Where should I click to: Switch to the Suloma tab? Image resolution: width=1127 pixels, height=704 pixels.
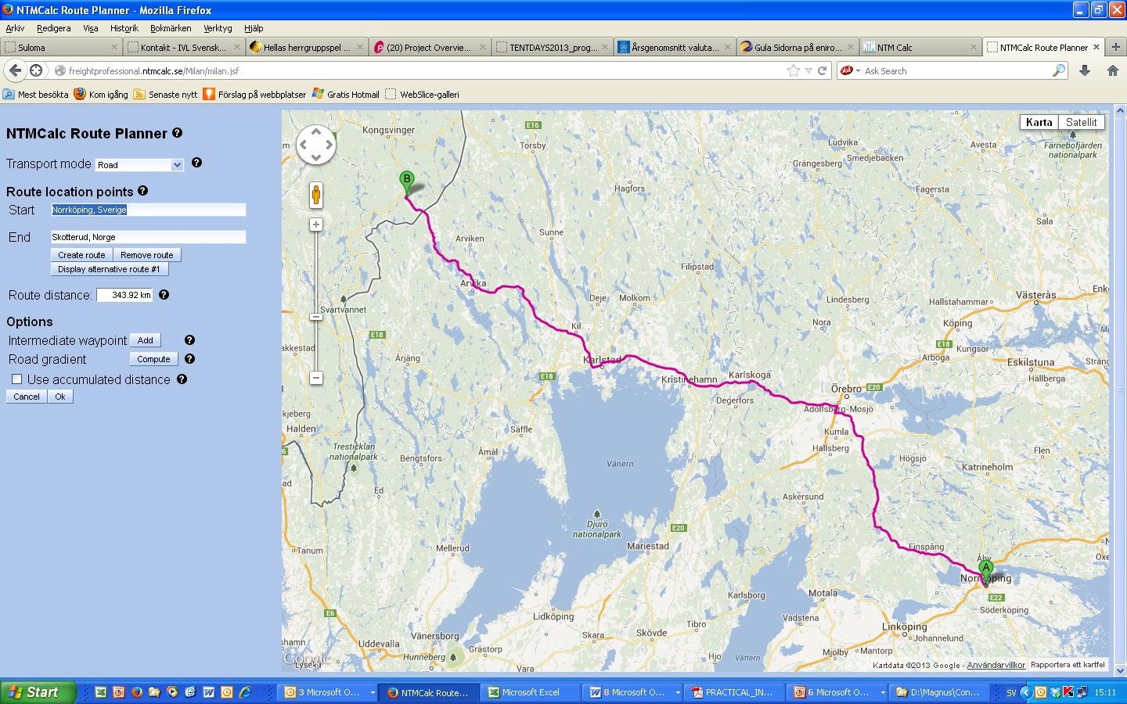(x=62, y=47)
